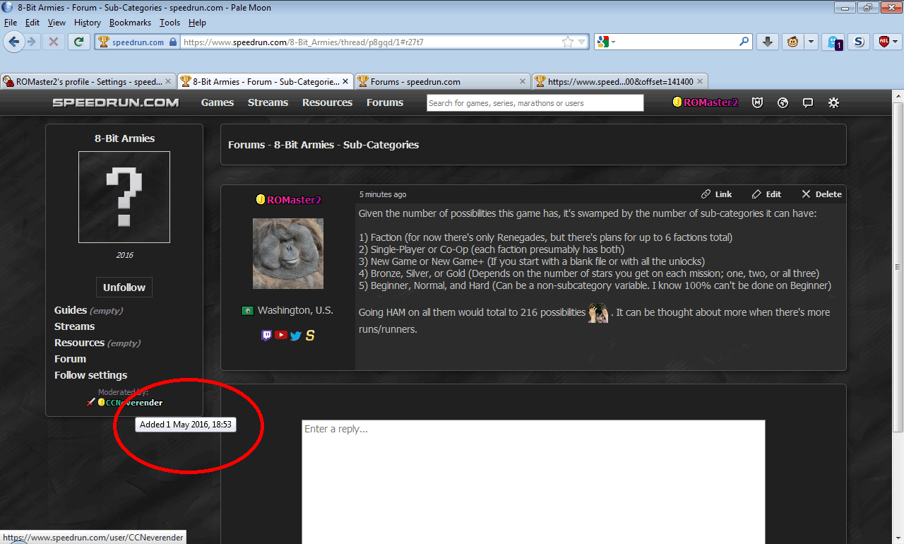Open the History menu
904x544 pixels.
coord(88,23)
